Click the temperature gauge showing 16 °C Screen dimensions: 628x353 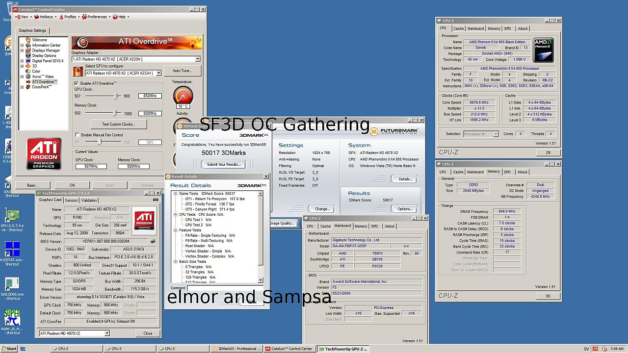click(183, 97)
